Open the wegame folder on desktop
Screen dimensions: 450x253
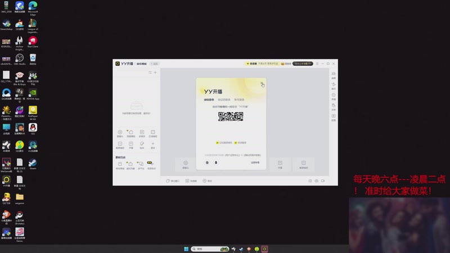click(x=20, y=199)
